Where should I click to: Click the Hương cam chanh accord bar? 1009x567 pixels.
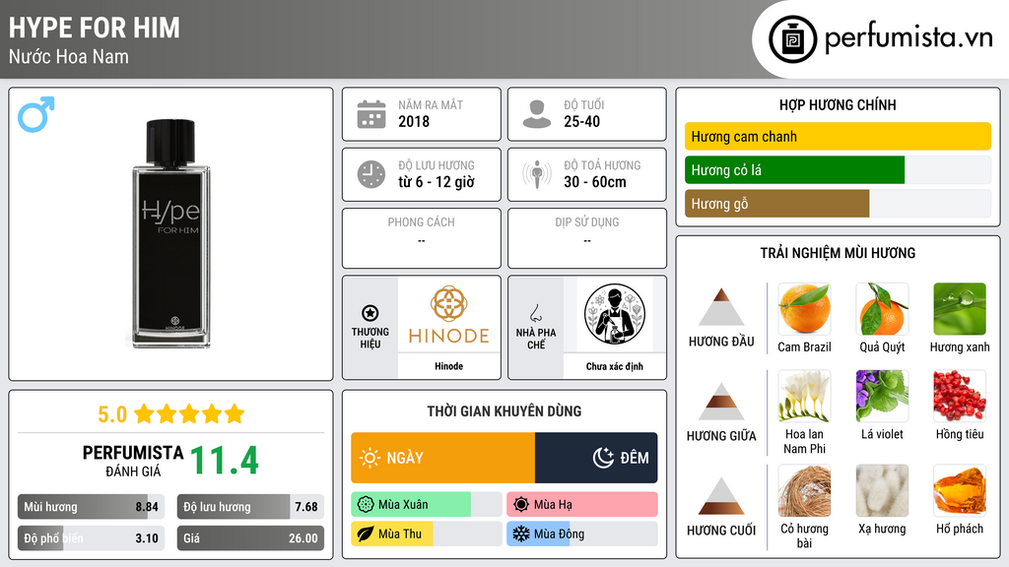click(x=838, y=136)
